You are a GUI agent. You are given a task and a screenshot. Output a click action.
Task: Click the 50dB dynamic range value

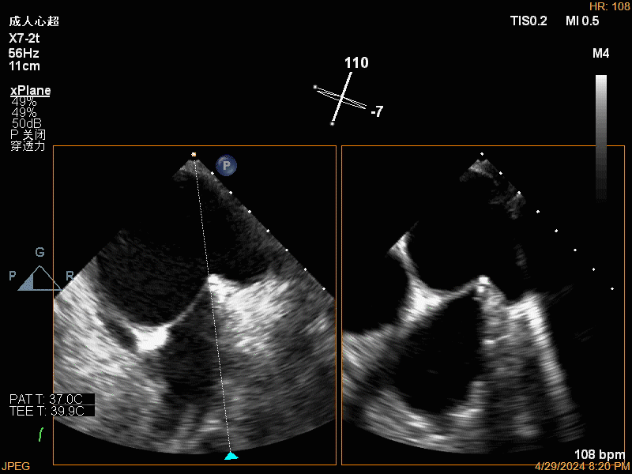[x=27, y=124]
